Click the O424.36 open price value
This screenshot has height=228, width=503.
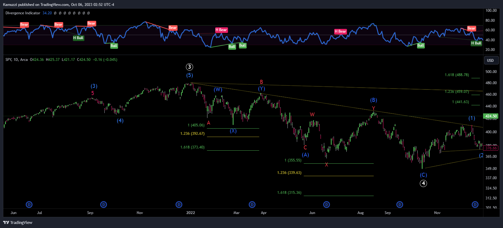[37, 60]
